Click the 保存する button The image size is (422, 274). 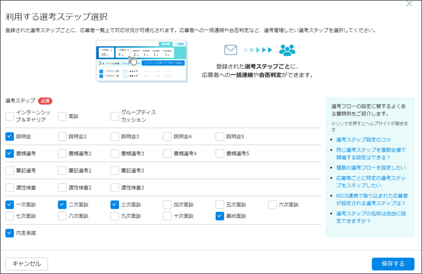[x=393, y=264]
